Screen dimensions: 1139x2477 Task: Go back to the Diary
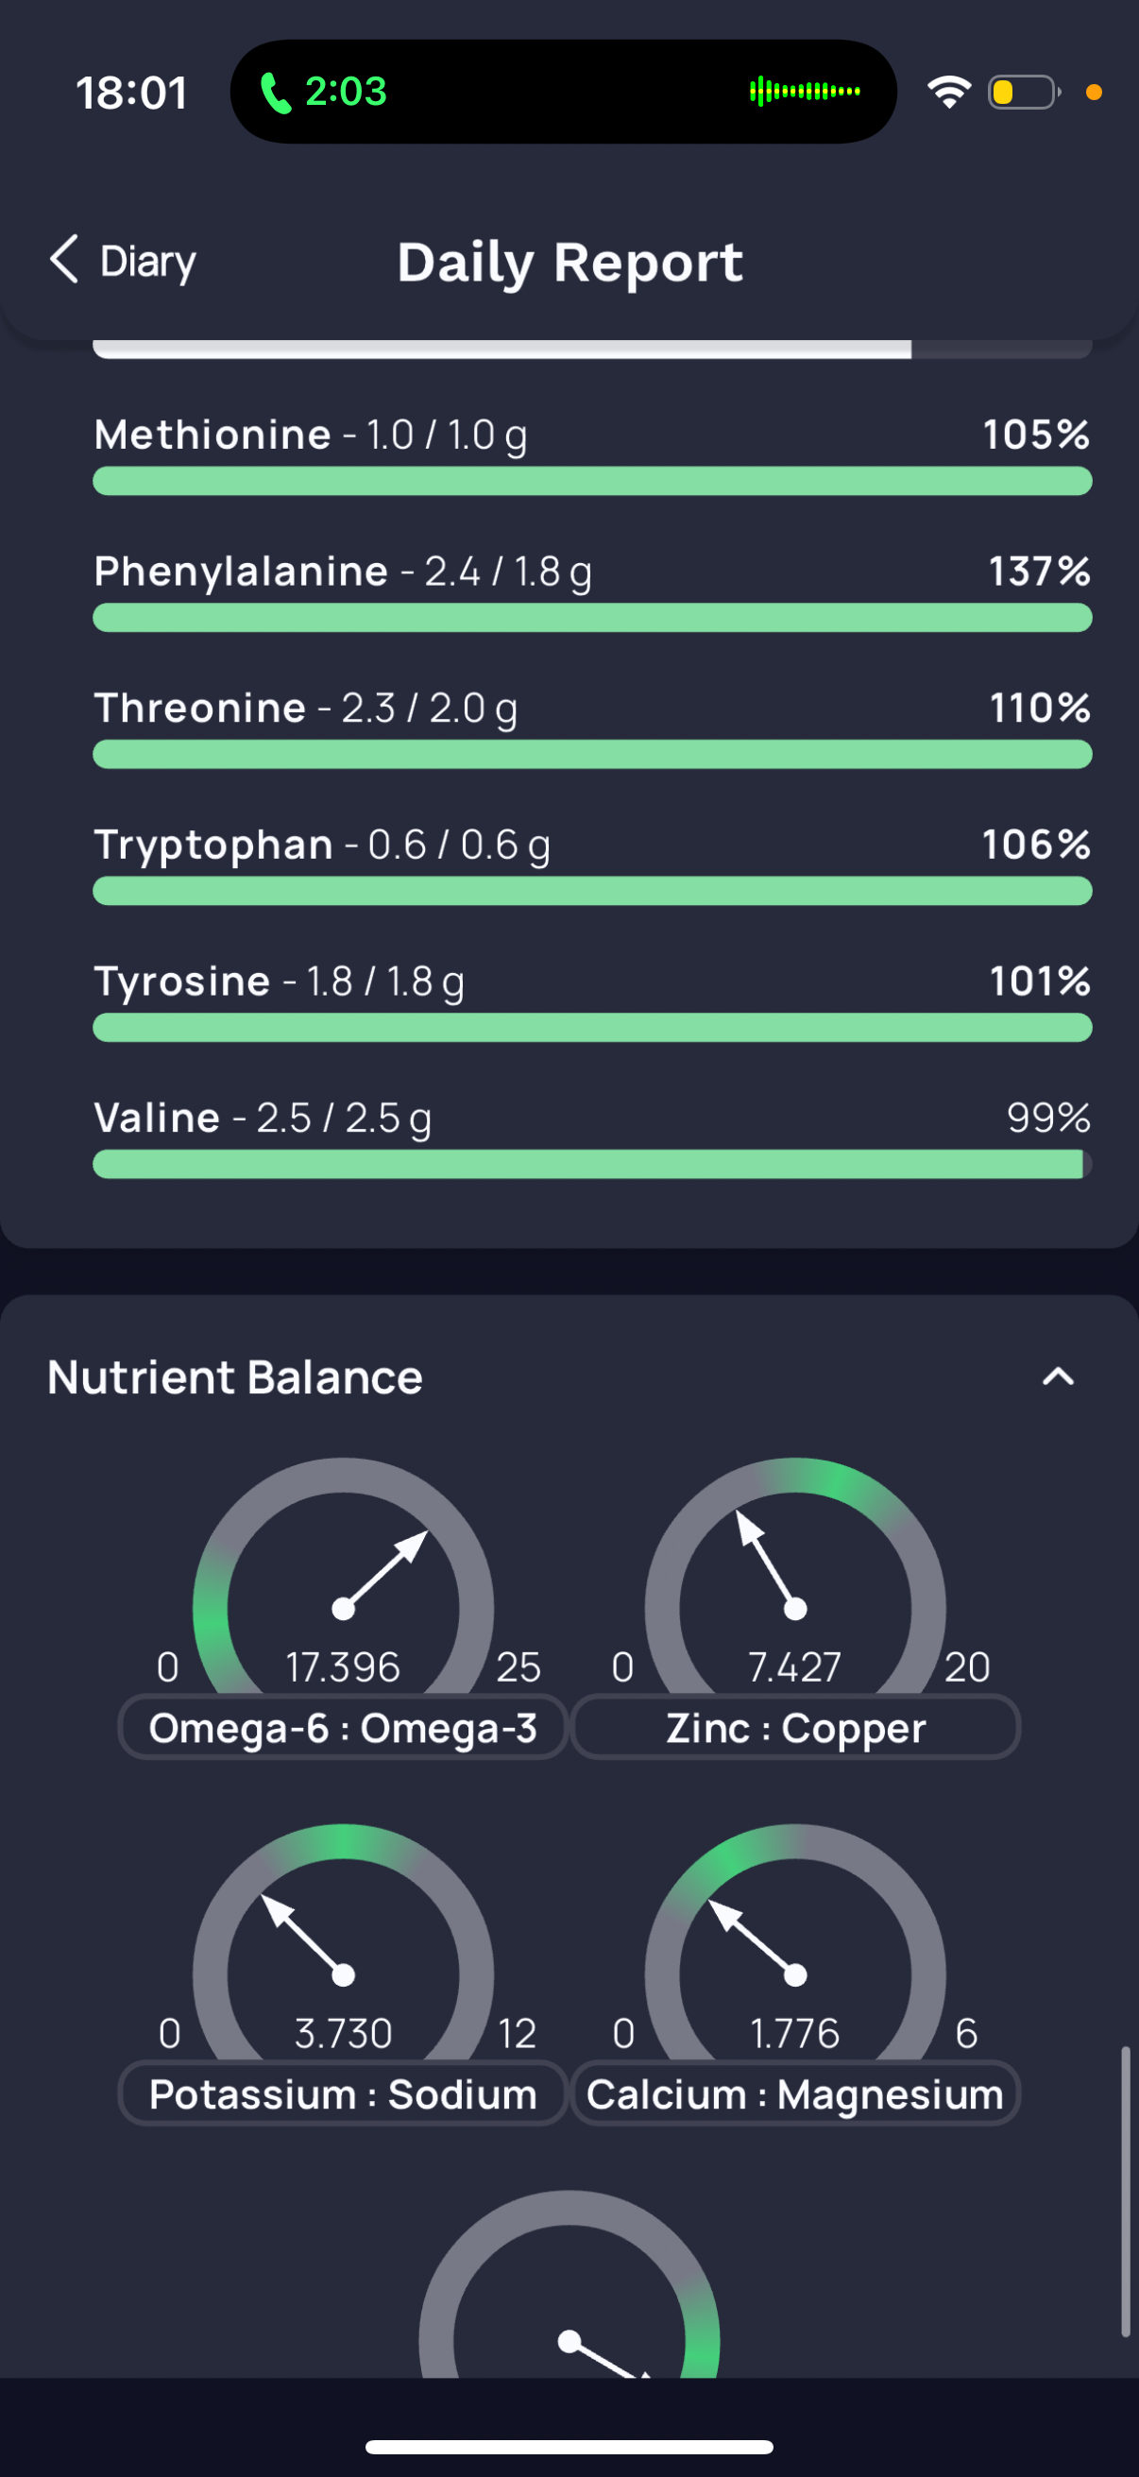click(122, 261)
